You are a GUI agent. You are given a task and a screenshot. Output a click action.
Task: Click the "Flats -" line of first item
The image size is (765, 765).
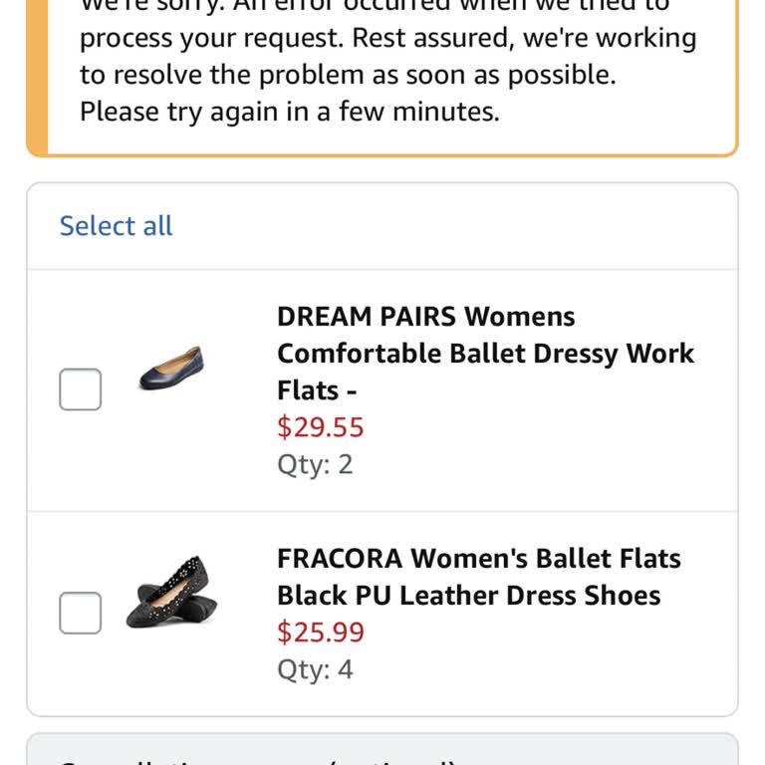click(317, 390)
